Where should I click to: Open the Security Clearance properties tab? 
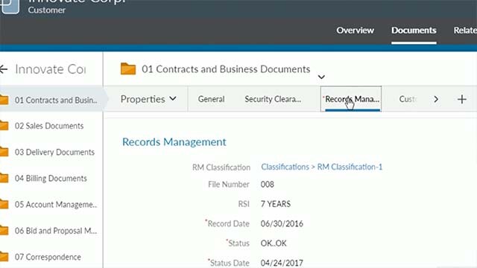coord(273,99)
